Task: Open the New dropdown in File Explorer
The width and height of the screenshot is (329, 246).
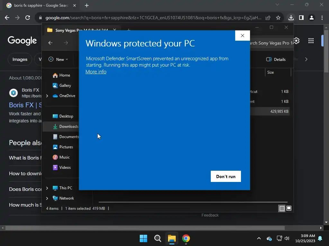Action: 58,59
